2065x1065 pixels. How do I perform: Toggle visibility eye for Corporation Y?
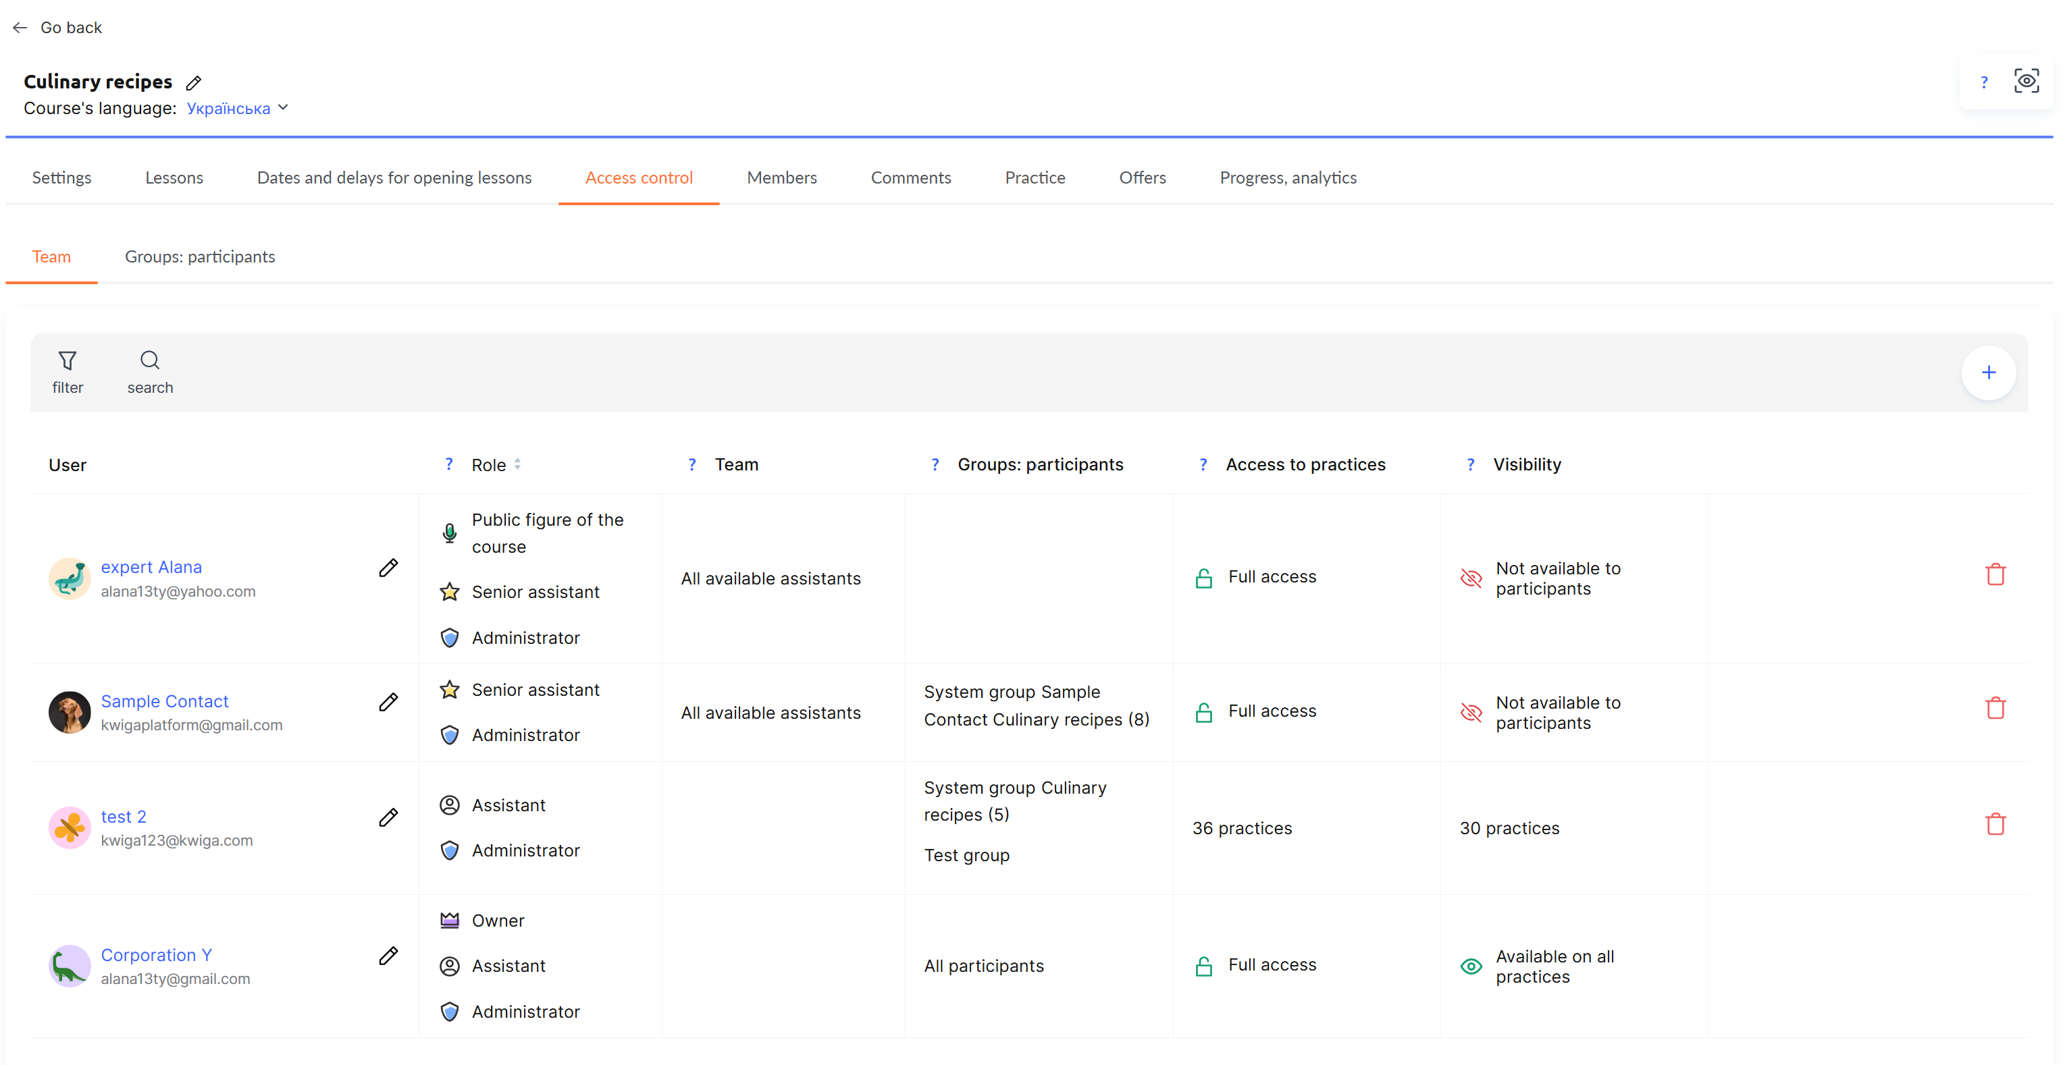(1471, 966)
